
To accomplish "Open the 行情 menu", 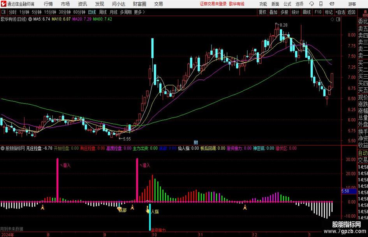I will click(48, 4).
